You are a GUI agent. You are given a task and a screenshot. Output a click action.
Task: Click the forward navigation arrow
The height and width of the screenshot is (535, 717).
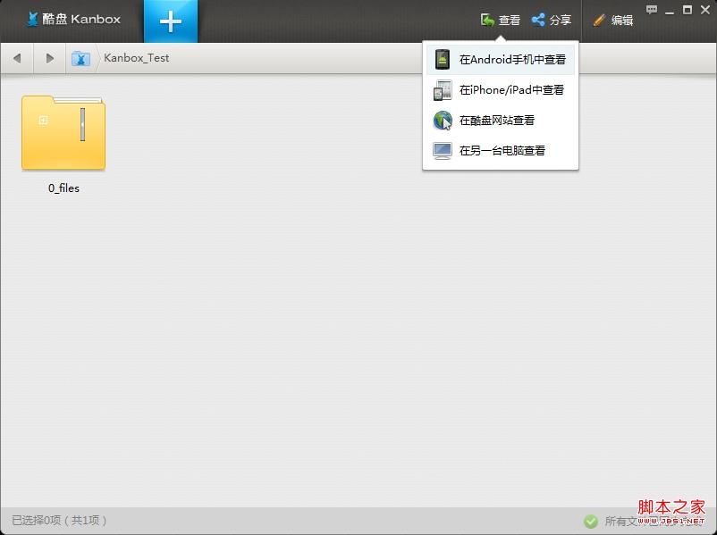pos(50,57)
